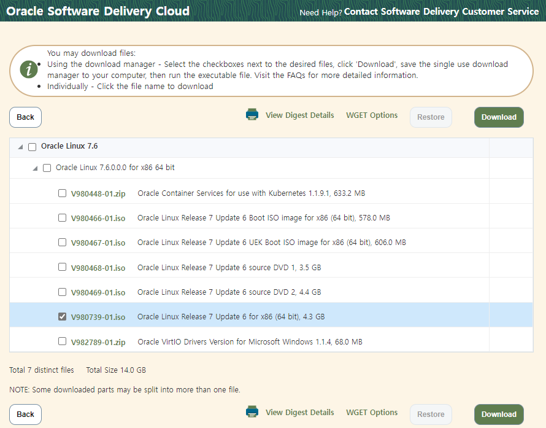Collapse the Oracle Linux 7.6.0.0.0 x86 64 bit node
The image size is (546, 428).
pyautogui.click(x=35, y=168)
